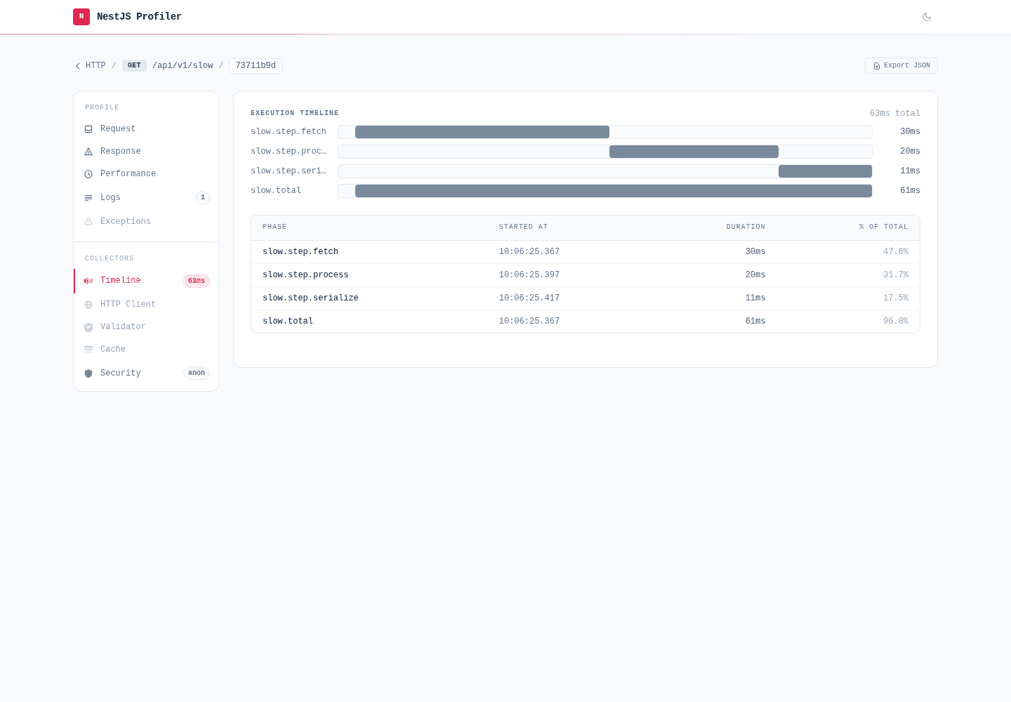The image size is (1011, 702).
Task: Click the slow.step.fetch timeline label
Action: (x=289, y=132)
